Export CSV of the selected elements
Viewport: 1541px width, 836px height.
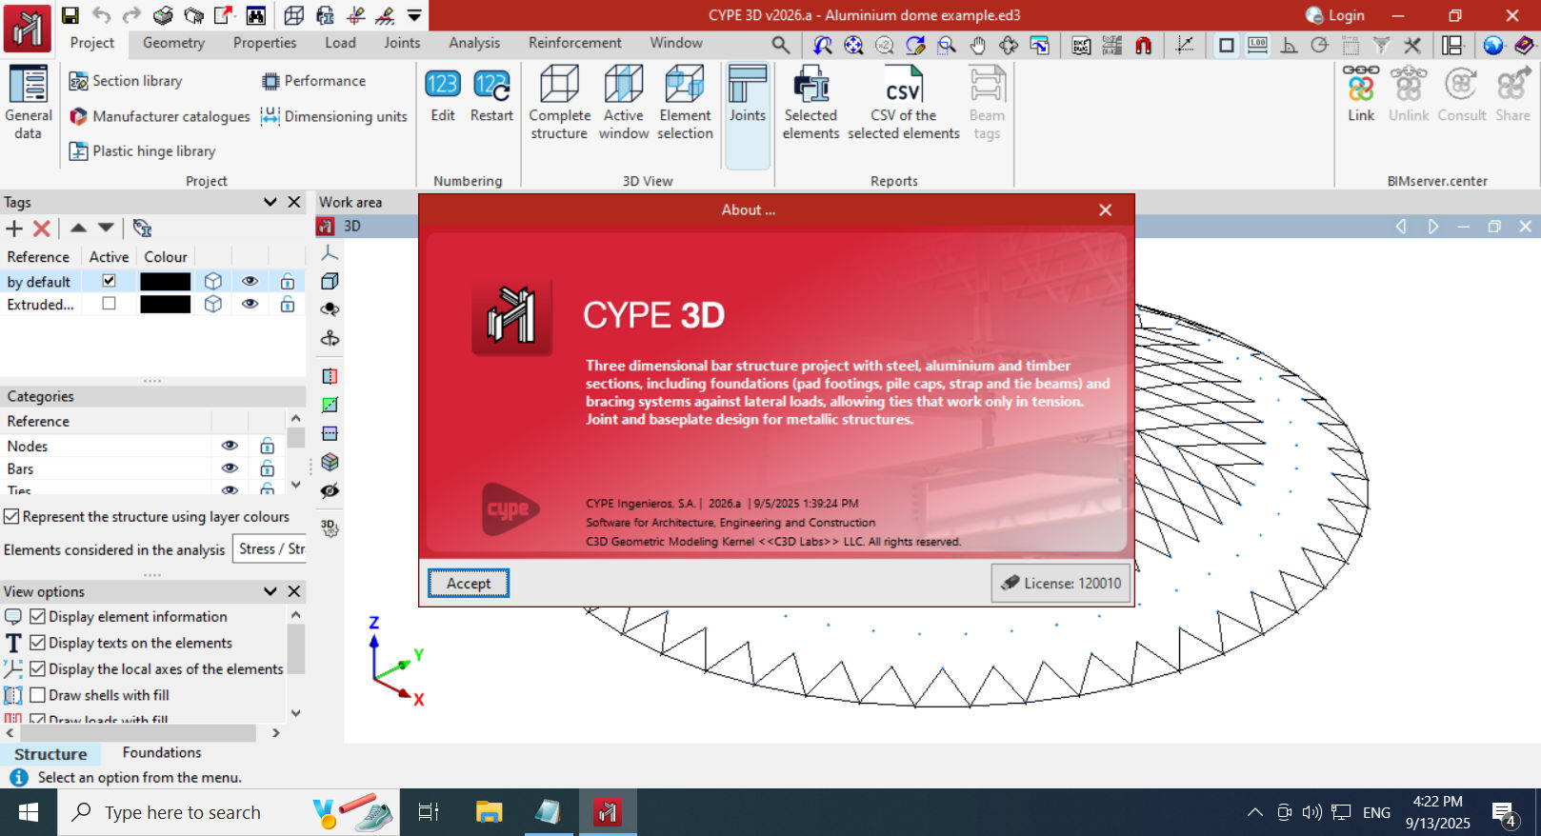903,103
